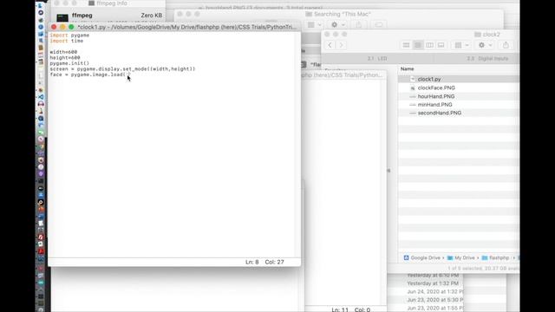Click the 'Zero KB' size in the Info window
The width and height of the screenshot is (555, 312).
(152, 16)
